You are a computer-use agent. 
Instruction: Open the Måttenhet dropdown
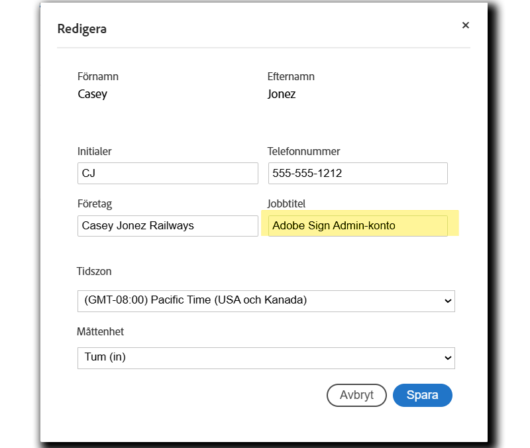(x=266, y=358)
